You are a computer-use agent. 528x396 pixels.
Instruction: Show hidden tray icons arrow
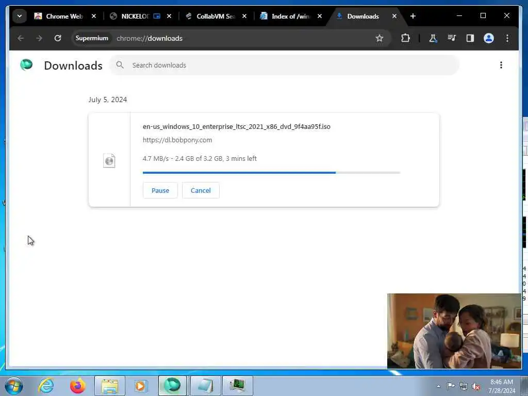click(438, 386)
